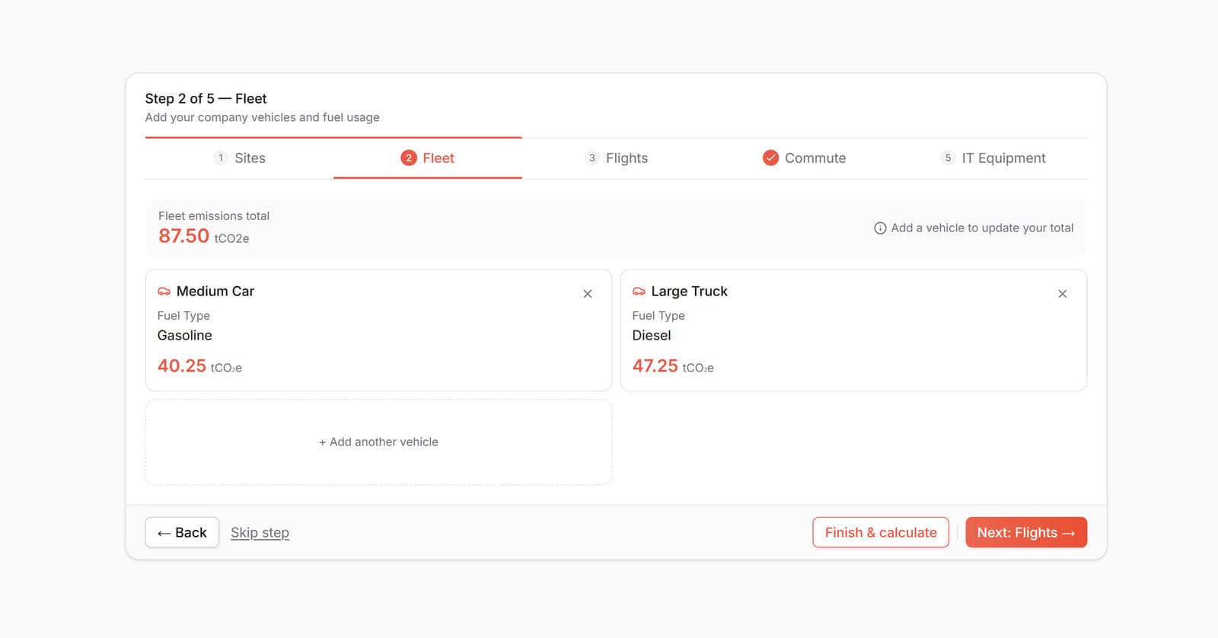Screen dimensions: 1218x638
Task: Click the 'Step 2 of 5 — Fleet' heading
Action: click(x=206, y=98)
